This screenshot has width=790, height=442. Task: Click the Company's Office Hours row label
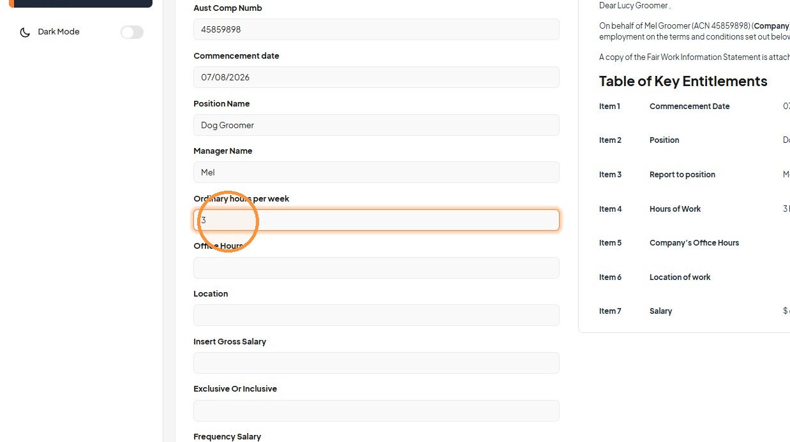[x=694, y=243]
